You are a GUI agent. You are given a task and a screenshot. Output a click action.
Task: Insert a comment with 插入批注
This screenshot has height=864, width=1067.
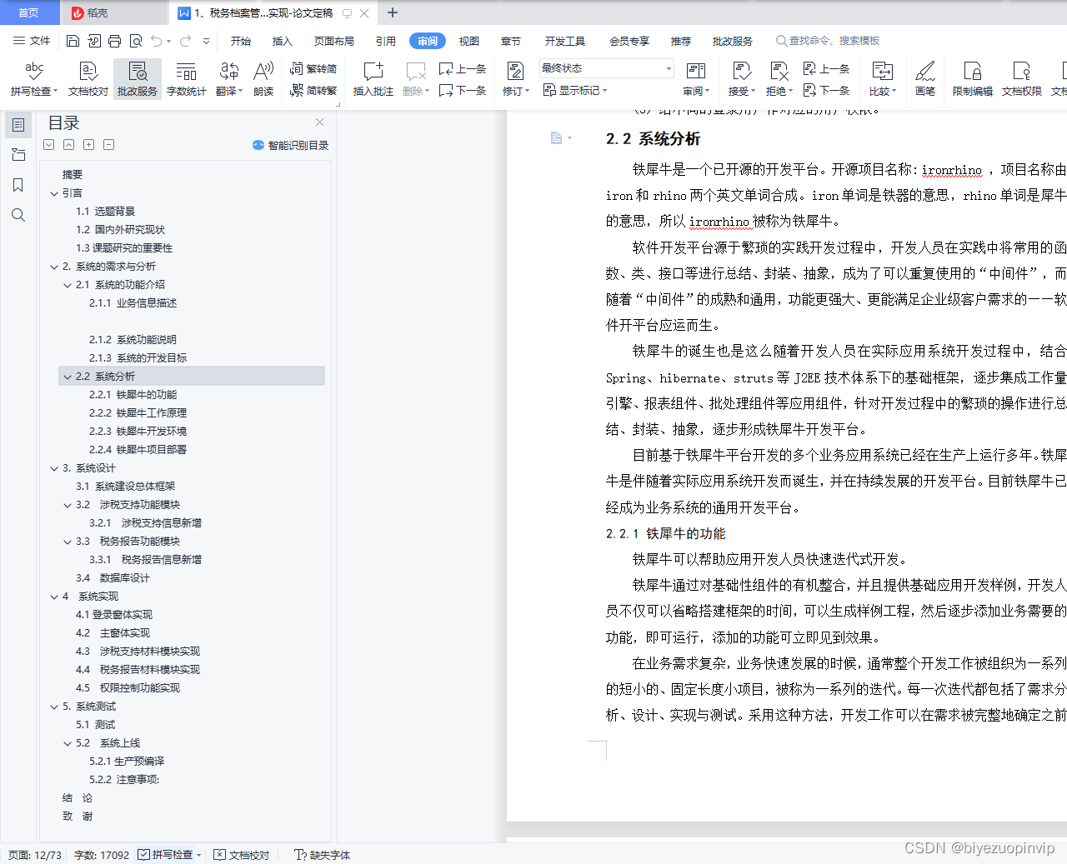point(373,79)
